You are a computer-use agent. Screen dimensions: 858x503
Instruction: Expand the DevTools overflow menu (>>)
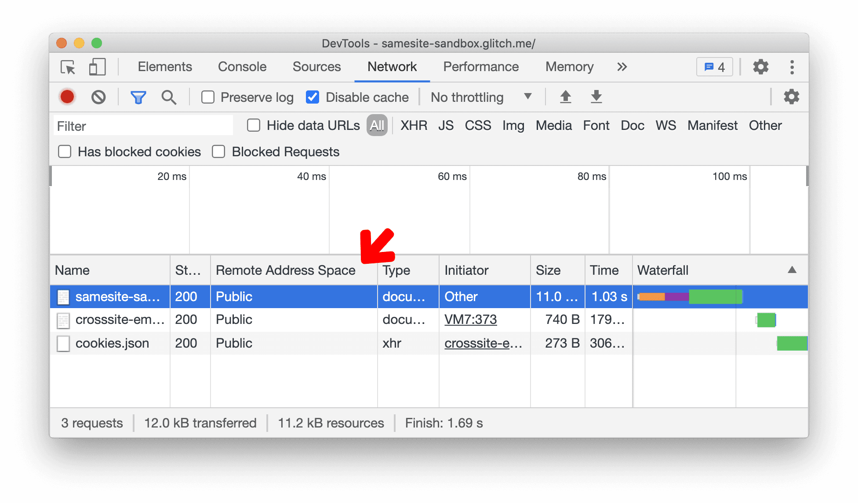pyautogui.click(x=622, y=66)
